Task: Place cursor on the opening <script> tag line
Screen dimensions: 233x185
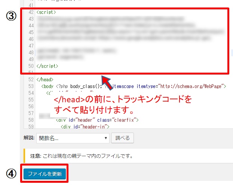Action: pyautogui.click(x=46, y=12)
